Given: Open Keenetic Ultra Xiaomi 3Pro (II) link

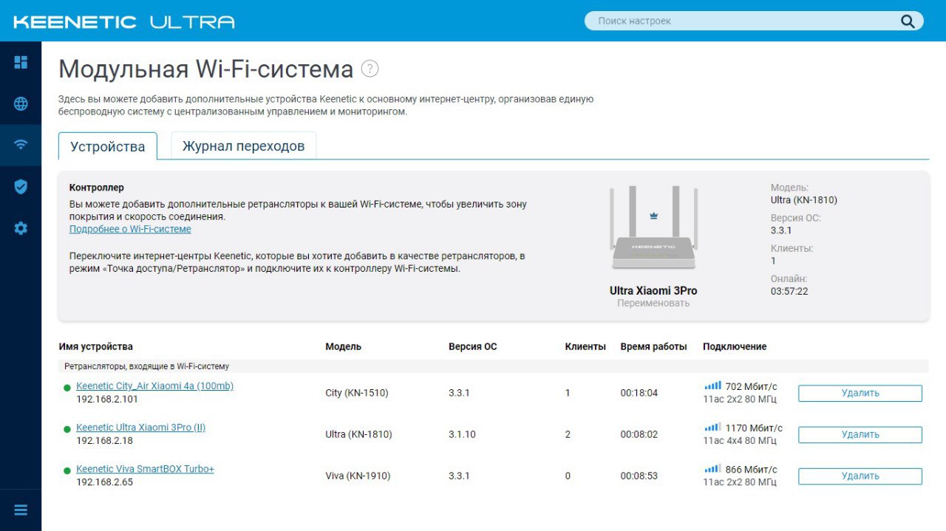Looking at the screenshot, I should 140,428.
